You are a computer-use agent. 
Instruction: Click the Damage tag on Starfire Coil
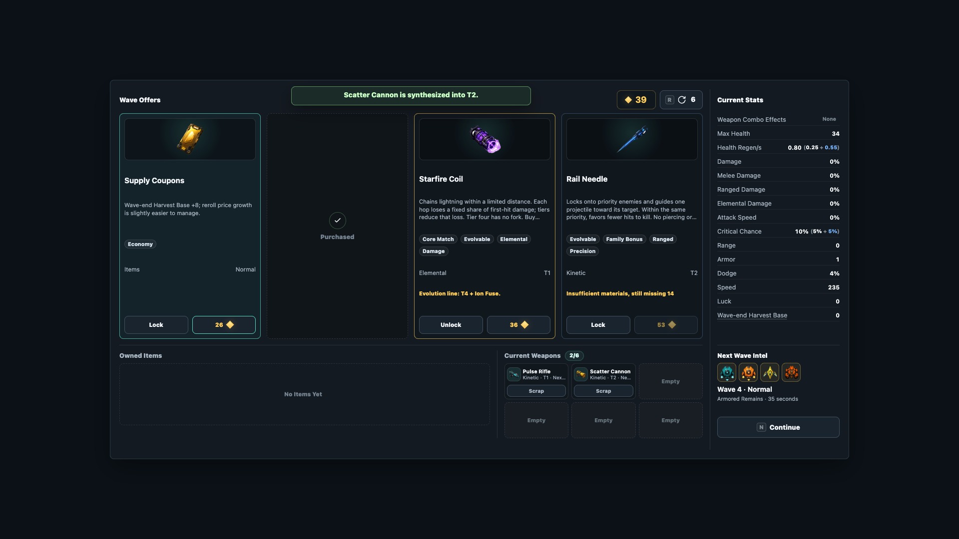[x=434, y=251]
